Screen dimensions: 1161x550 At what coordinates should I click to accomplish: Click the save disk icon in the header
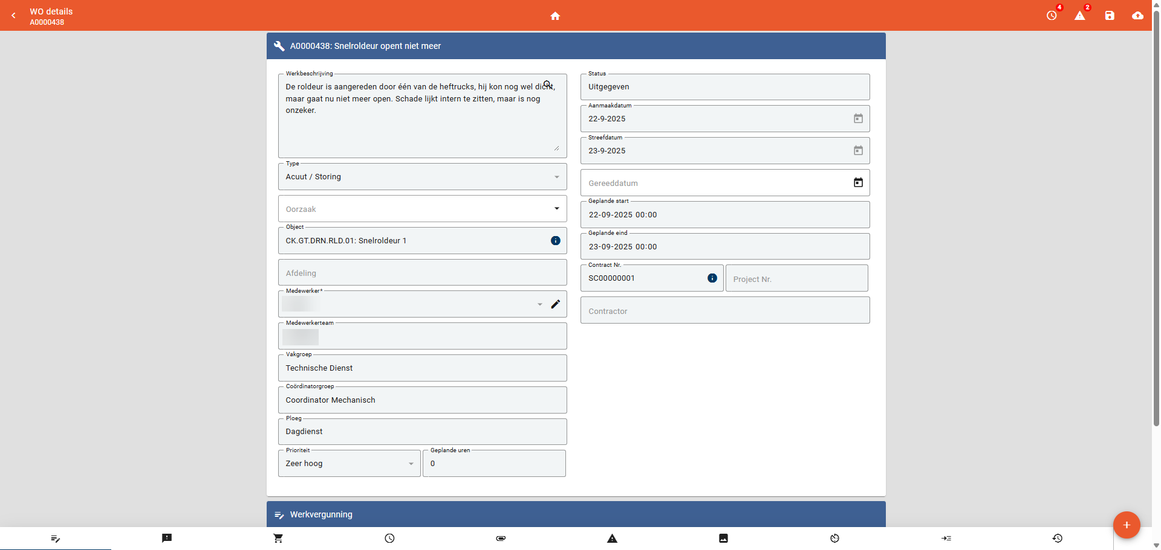tap(1109, 16)
